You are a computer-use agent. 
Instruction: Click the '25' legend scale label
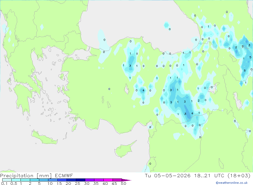tap(77, 183)
